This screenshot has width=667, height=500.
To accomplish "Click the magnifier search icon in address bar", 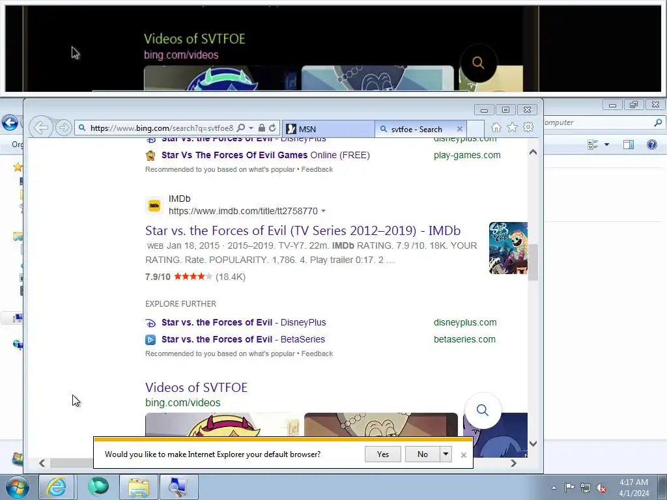I will point(241,128).
